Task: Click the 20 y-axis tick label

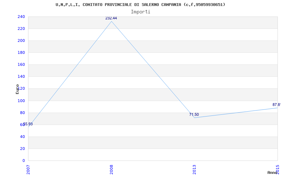Action: pyautogui.click(x=22, y=149)
